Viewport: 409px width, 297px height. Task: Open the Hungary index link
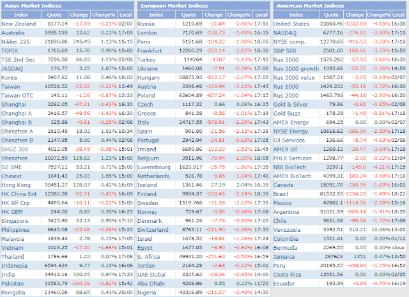click(148, 78)
